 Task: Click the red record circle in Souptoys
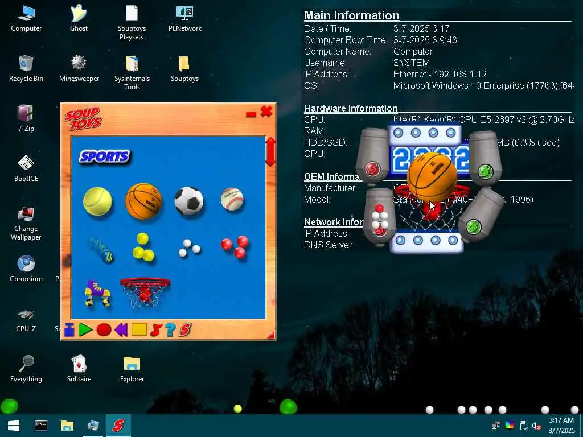pyautogui.click(x=104, y=329)
